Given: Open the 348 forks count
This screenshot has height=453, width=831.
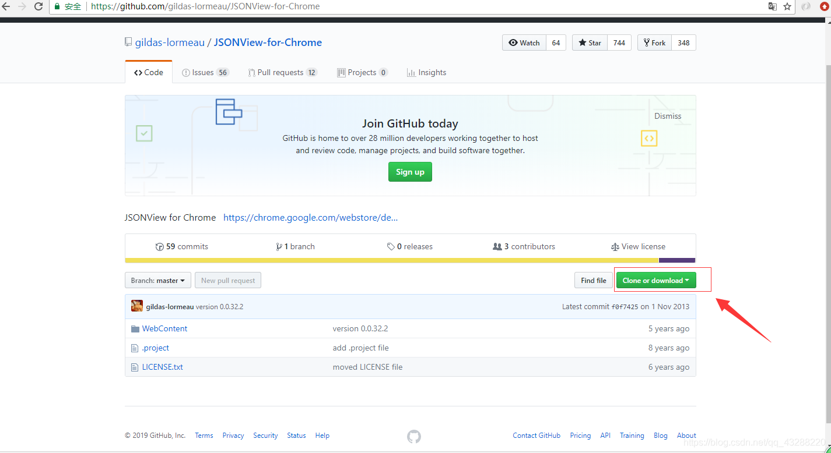Looking at the screenshot, I should [683, 43].
